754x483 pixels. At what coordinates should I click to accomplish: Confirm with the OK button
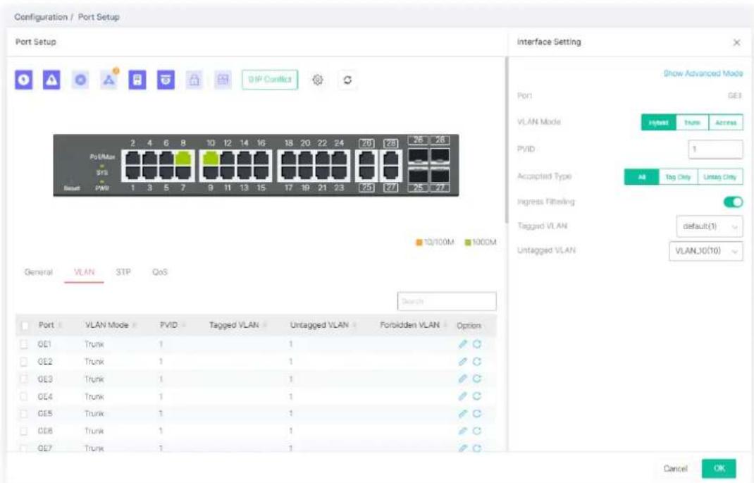[x=719, y=469]
